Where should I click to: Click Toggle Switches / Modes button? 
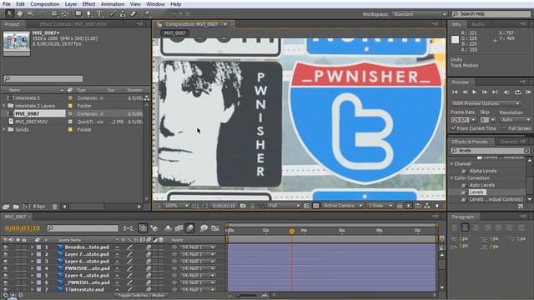[x=141, y=295]
